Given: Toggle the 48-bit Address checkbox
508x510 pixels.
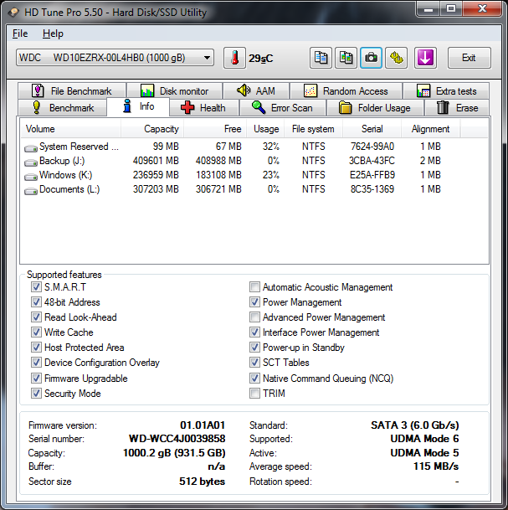Looking at the screenshot, I should pos(36,302).
